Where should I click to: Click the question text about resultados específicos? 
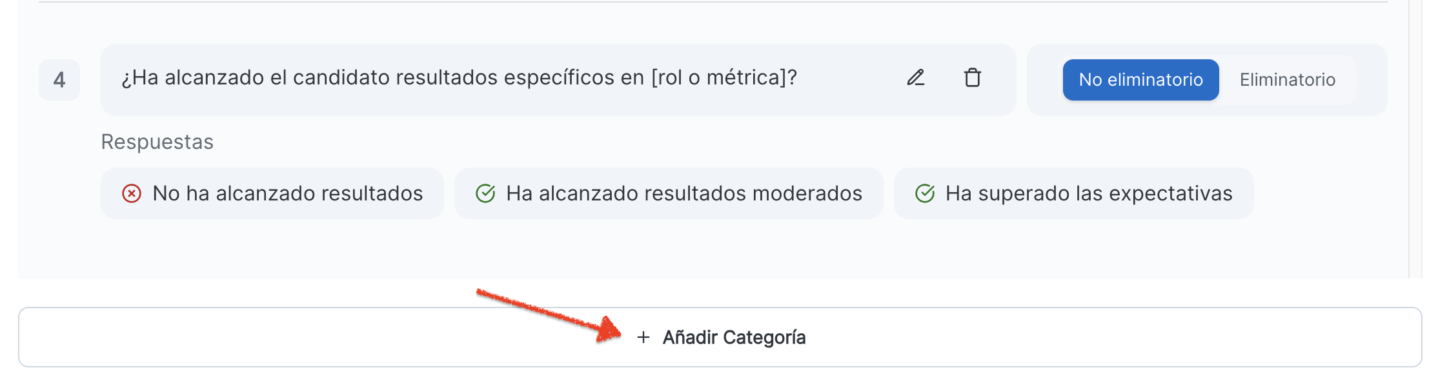459,78
